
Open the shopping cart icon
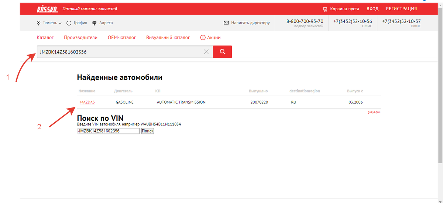325,9
